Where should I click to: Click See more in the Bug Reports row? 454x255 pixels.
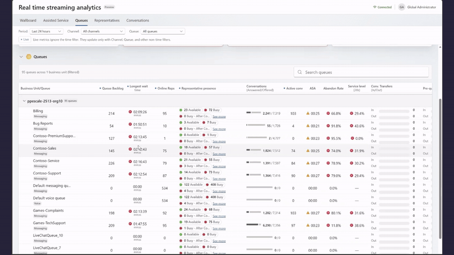pyautogui.click(x=219, y=129)
